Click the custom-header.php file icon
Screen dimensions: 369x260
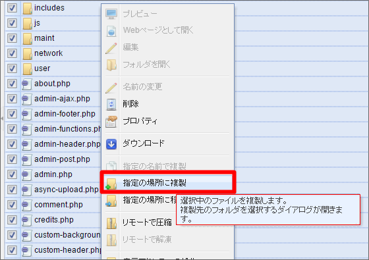point(26,250)
